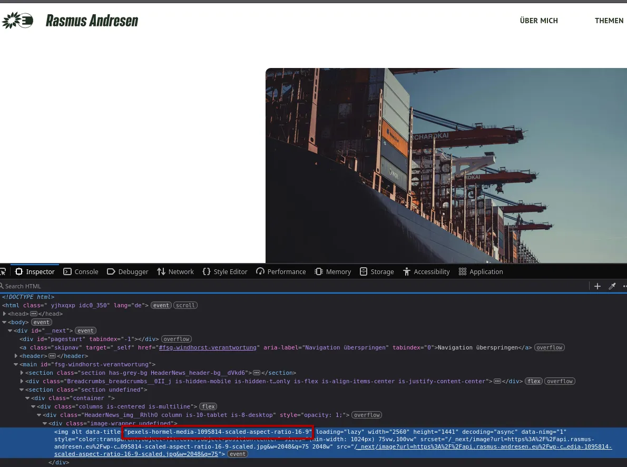Click the flex badge on Breadcrumbs div
This screenshot has width=627, height=467.
534,381
